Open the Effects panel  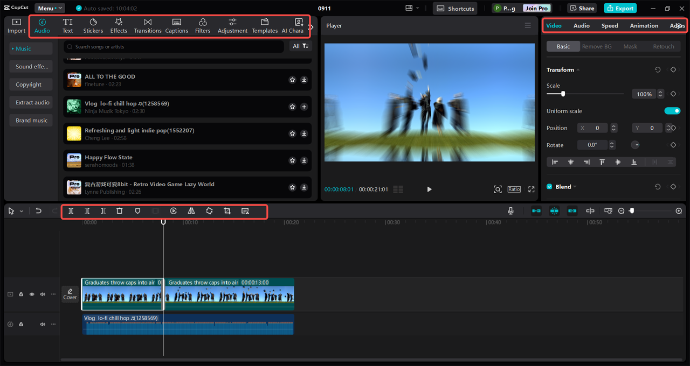point(119,25)
